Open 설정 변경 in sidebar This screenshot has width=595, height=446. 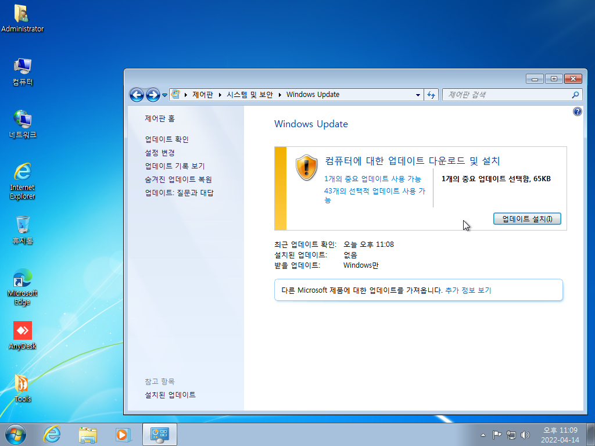tap(160, 153)
